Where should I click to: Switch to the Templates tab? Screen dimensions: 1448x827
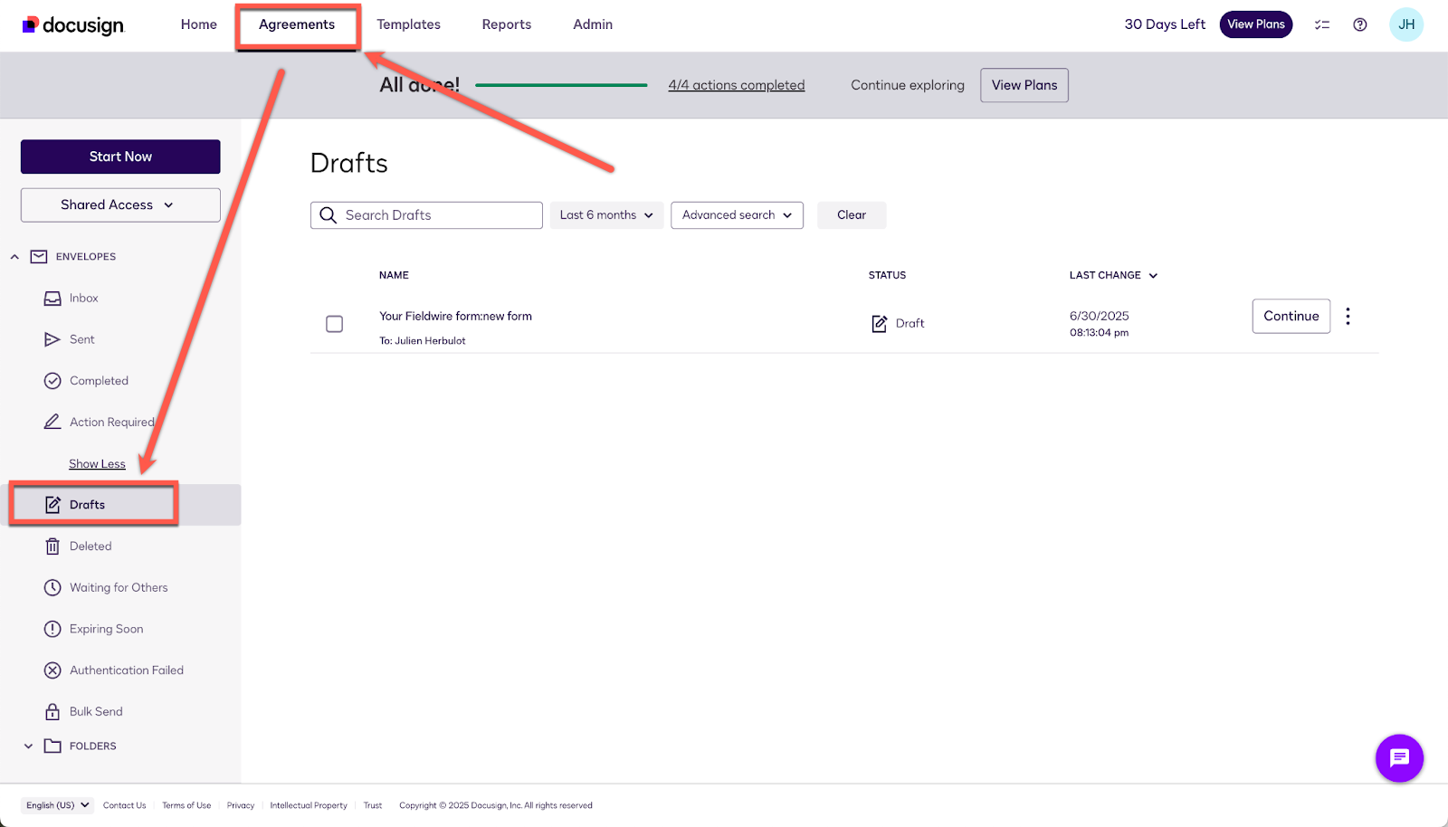(x=408, y=24)
